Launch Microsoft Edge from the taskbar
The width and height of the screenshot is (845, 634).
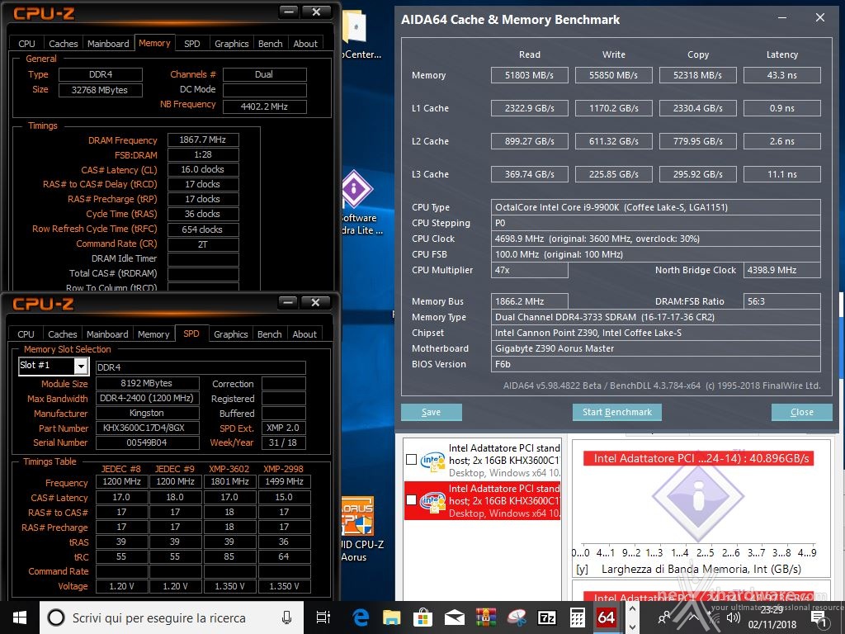[360, 617]
